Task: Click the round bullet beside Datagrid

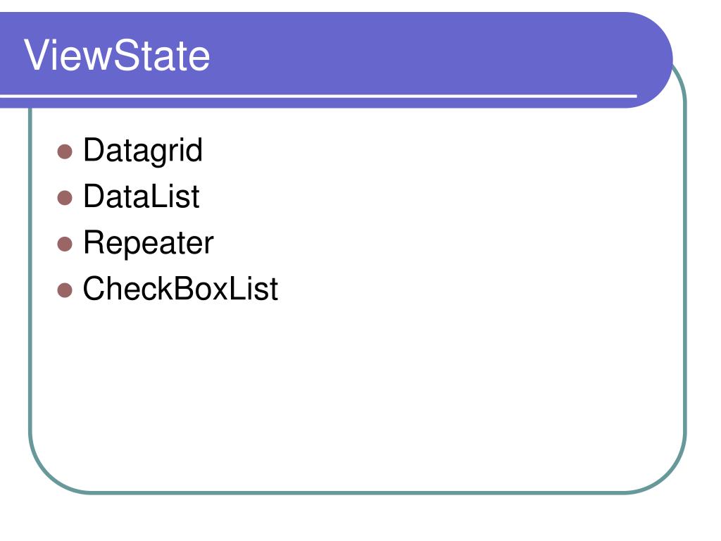Action: [65, 152]
